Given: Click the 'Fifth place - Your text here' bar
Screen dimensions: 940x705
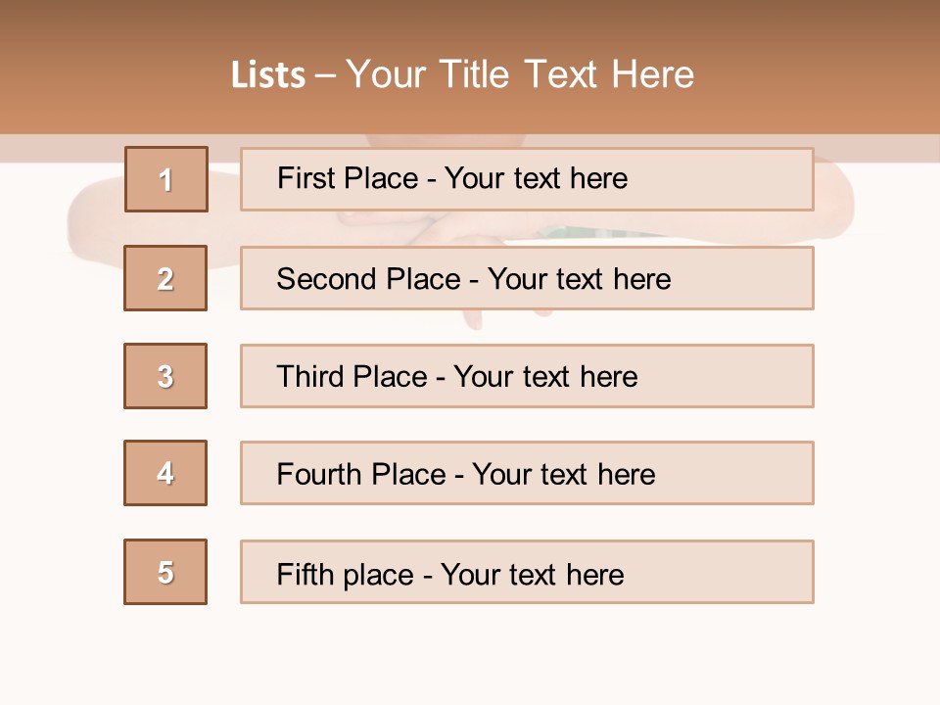Looking at the screenshot, I should pos(527,572).
